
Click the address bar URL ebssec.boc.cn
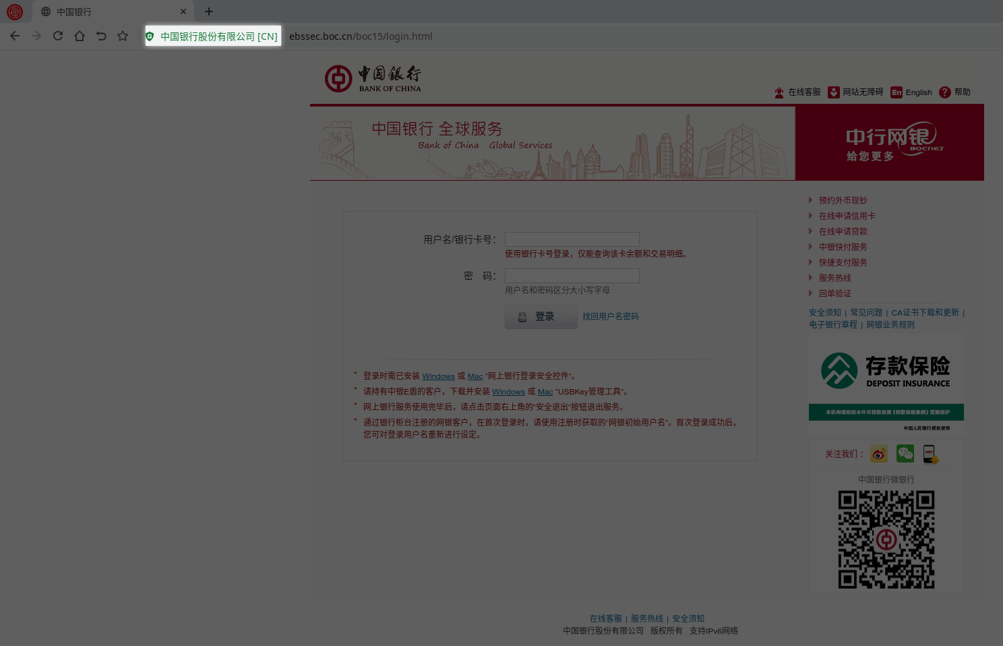361,36
